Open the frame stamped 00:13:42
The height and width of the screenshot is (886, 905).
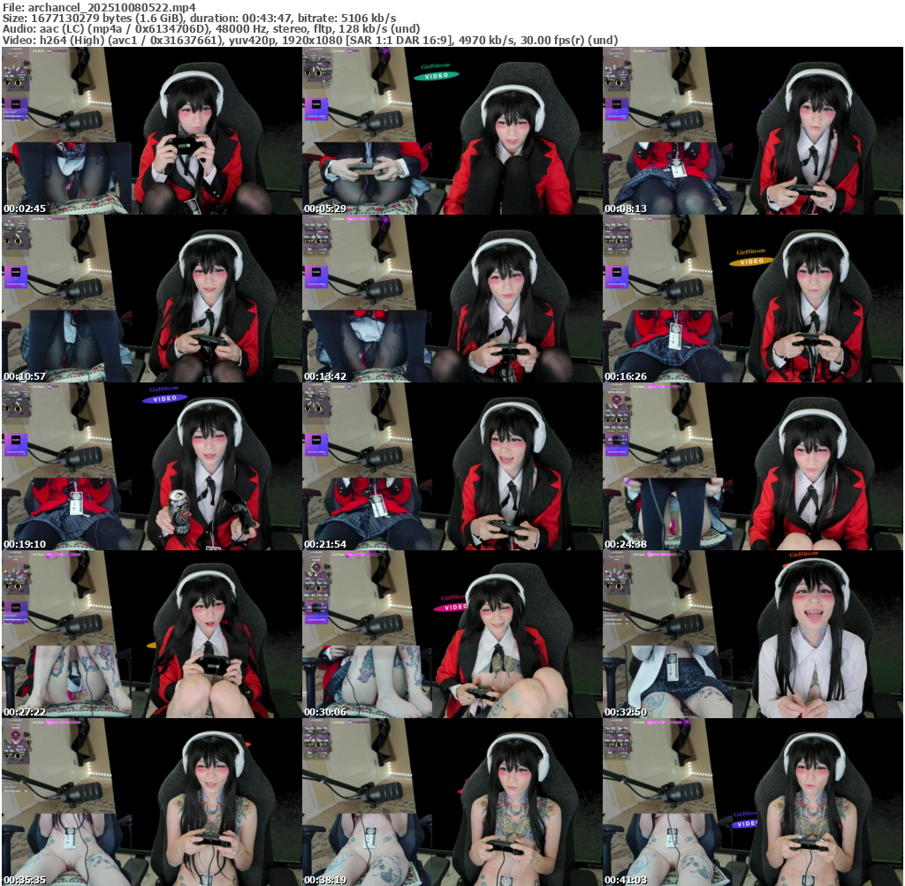[x=452, y=299]
